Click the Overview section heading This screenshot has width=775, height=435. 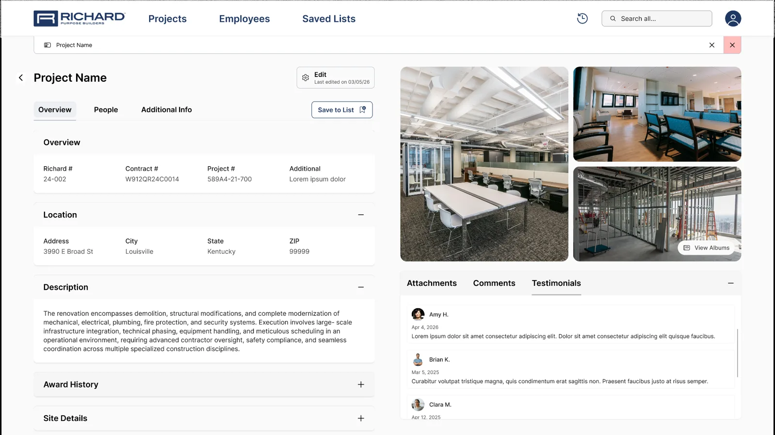62,142
